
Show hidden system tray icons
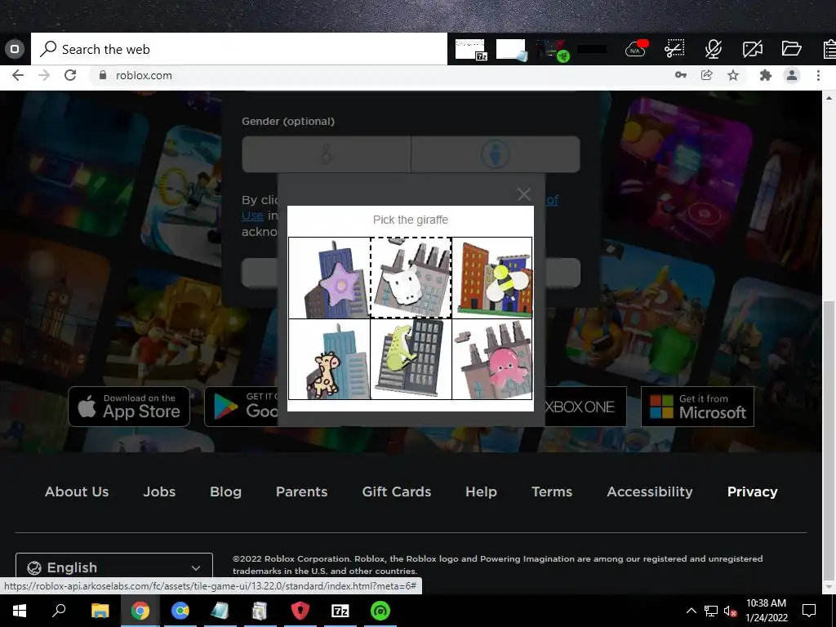tap(691, 611)
